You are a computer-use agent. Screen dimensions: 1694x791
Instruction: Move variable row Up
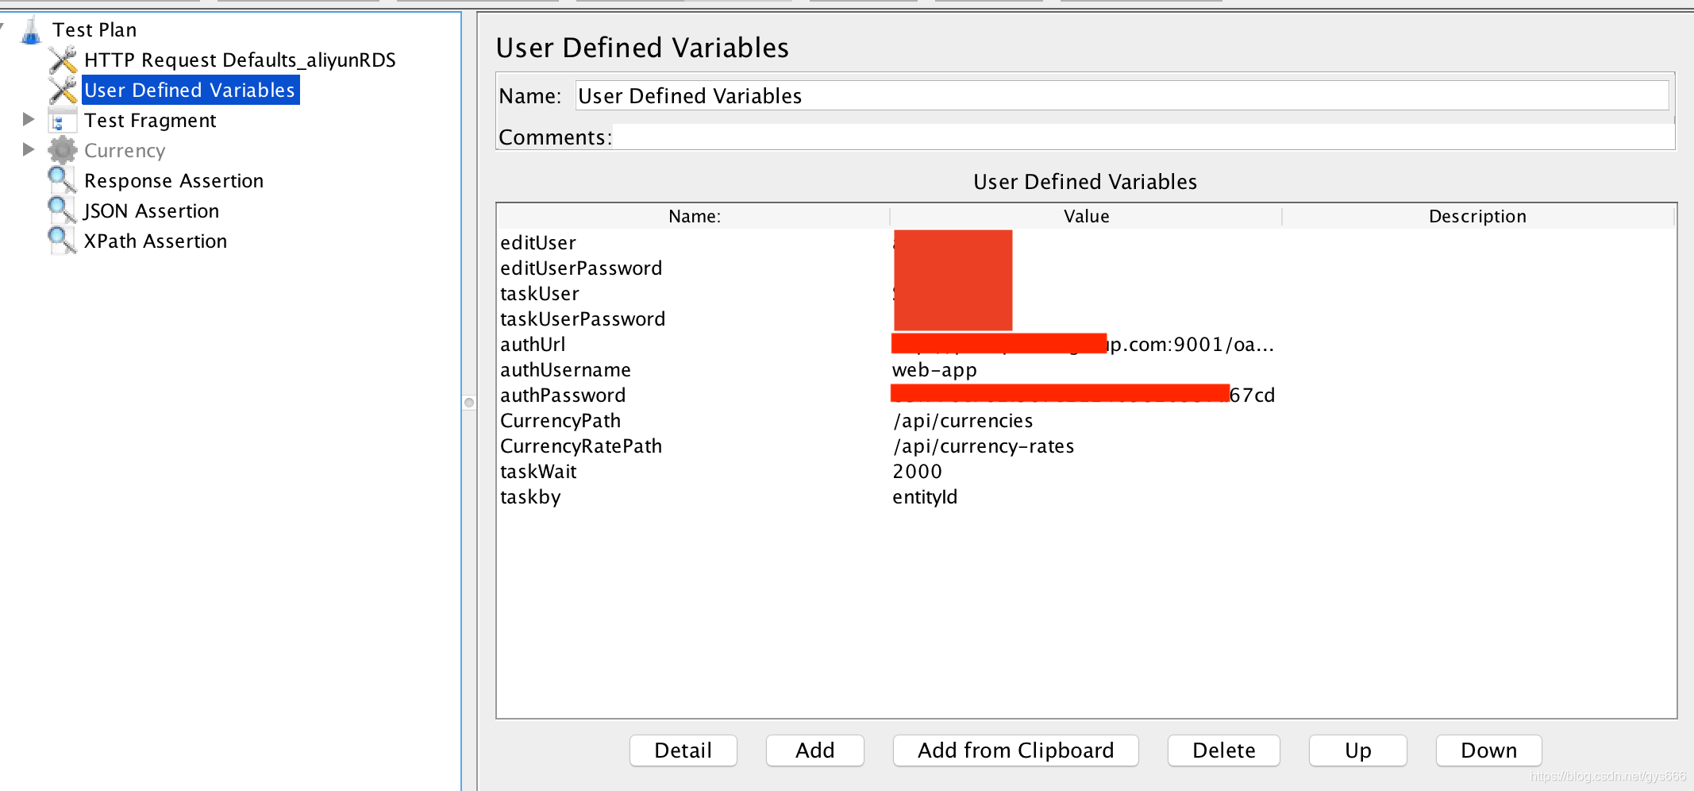(1358, 750)
